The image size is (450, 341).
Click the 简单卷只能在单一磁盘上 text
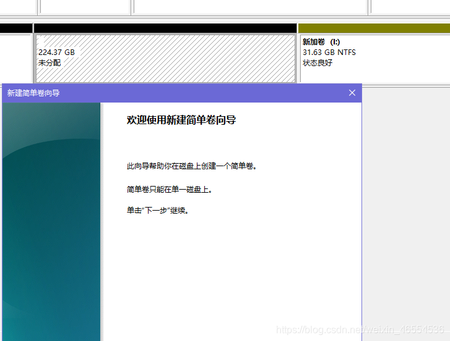click(170, 190)
